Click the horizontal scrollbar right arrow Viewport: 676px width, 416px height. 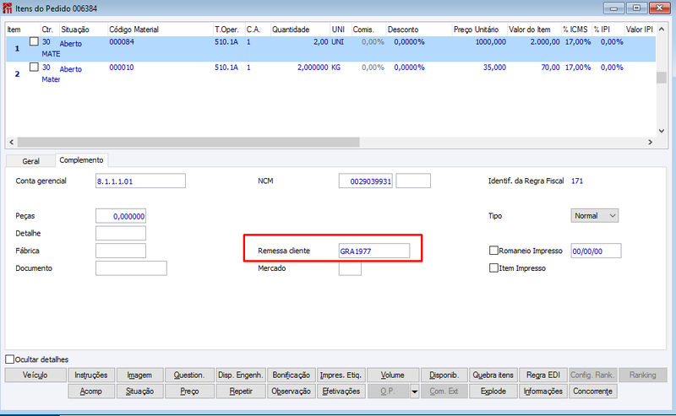(650, 142)
